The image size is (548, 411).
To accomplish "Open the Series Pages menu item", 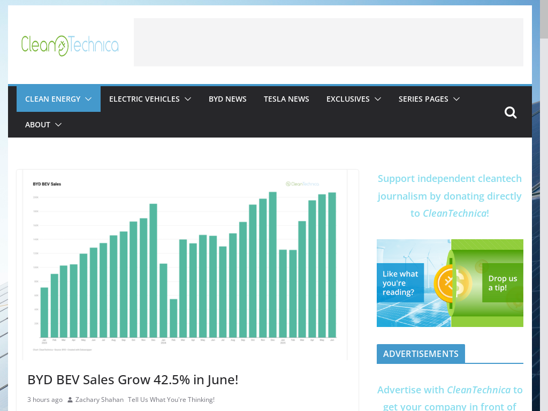I will (423, 99).
